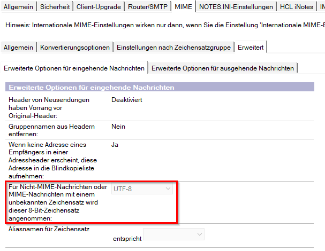Open the UTF-8 character set dropdown
The width and height of the screenshot is (325, 251).
tap(142, 189)
